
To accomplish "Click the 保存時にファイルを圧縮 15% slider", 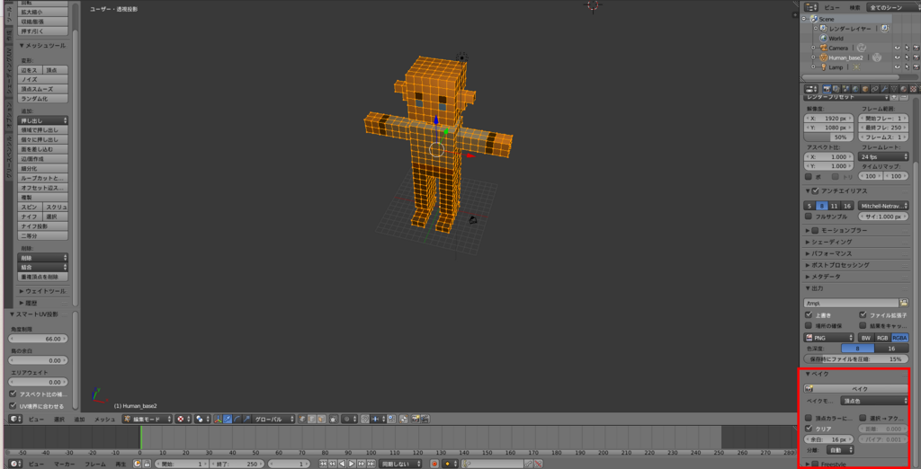I will point(856,358).
